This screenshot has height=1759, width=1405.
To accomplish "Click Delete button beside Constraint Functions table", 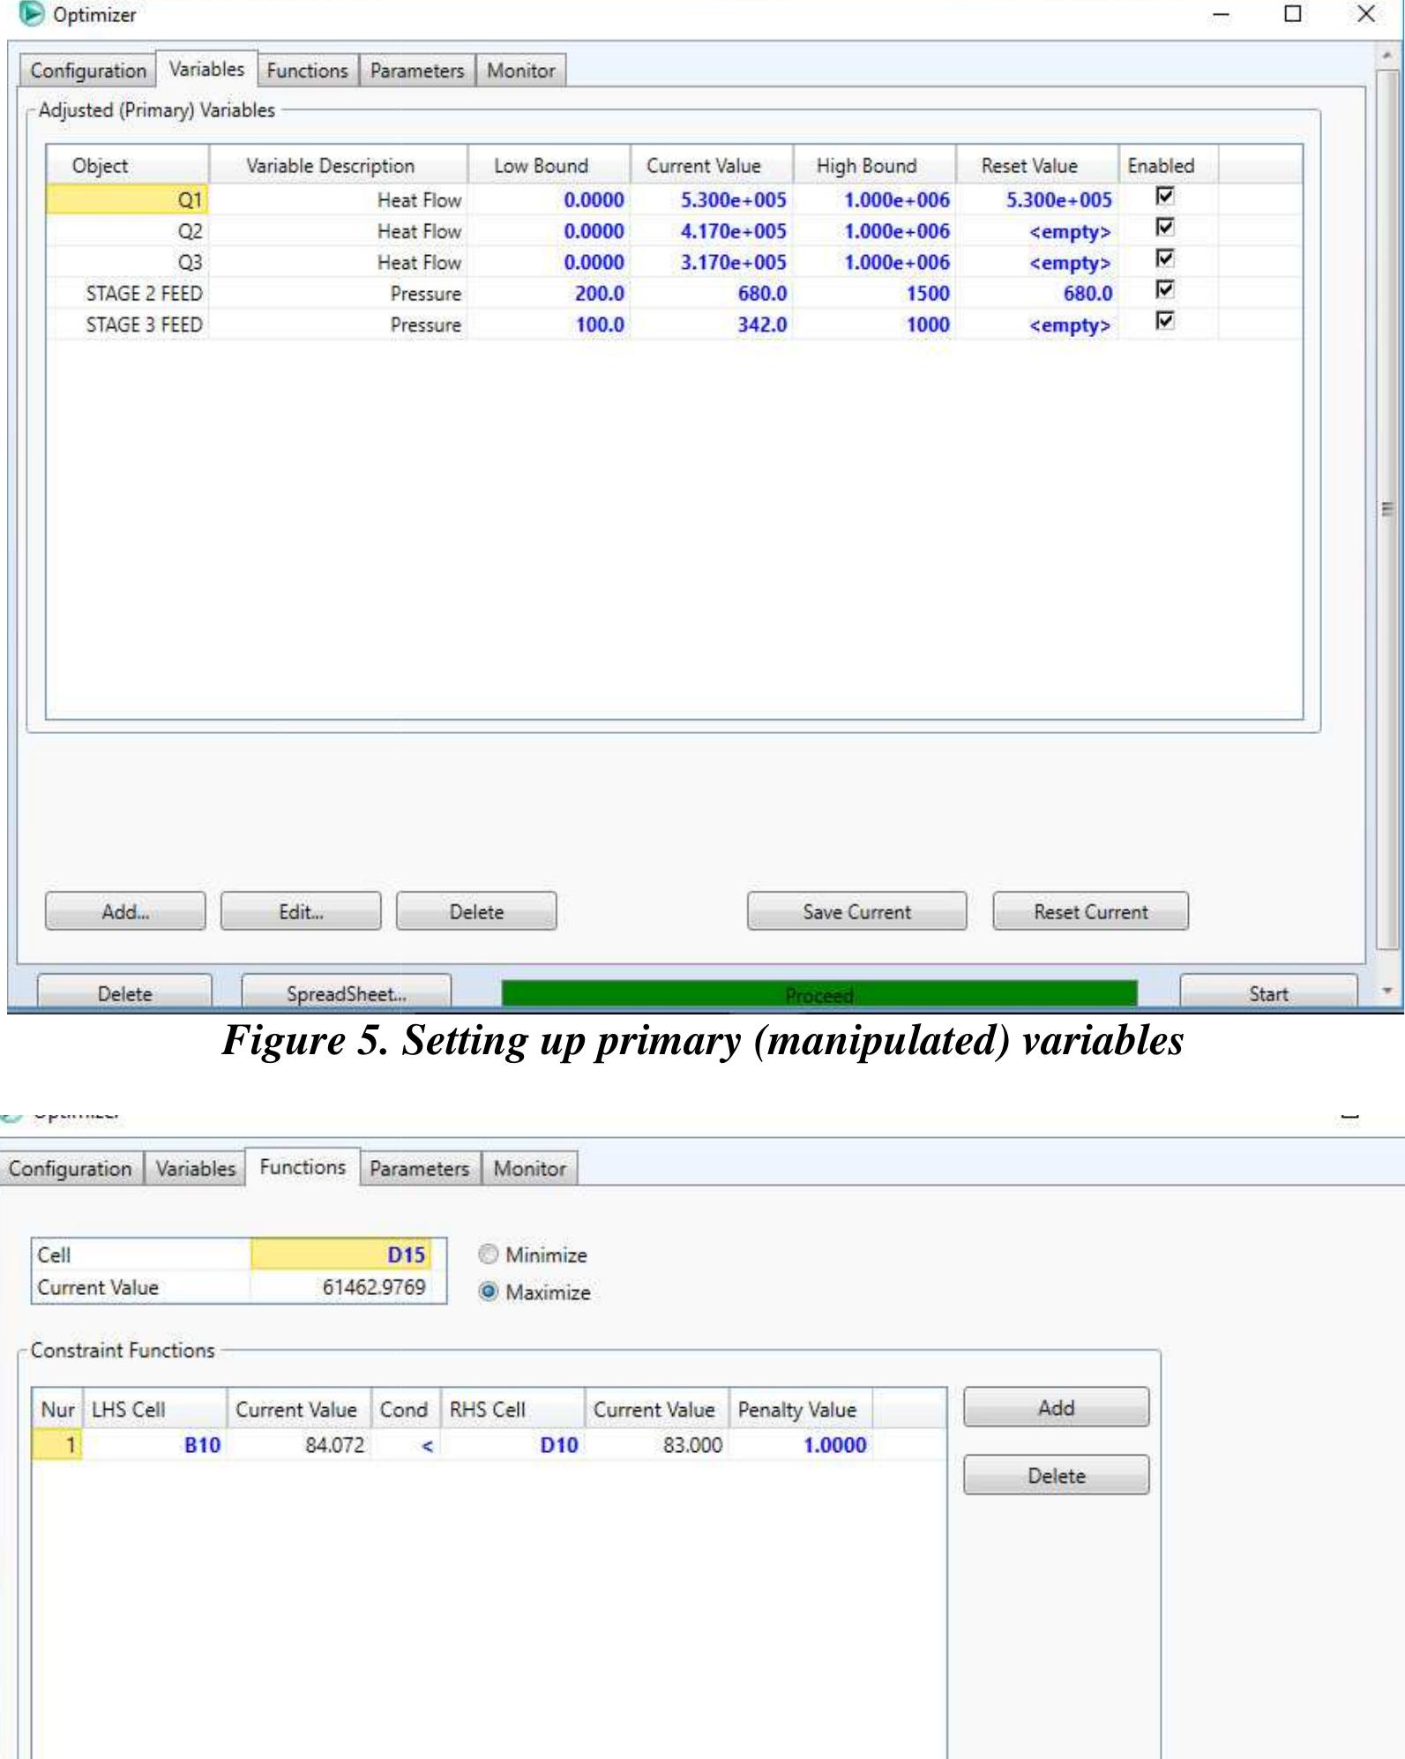I will [1057, 1475].
